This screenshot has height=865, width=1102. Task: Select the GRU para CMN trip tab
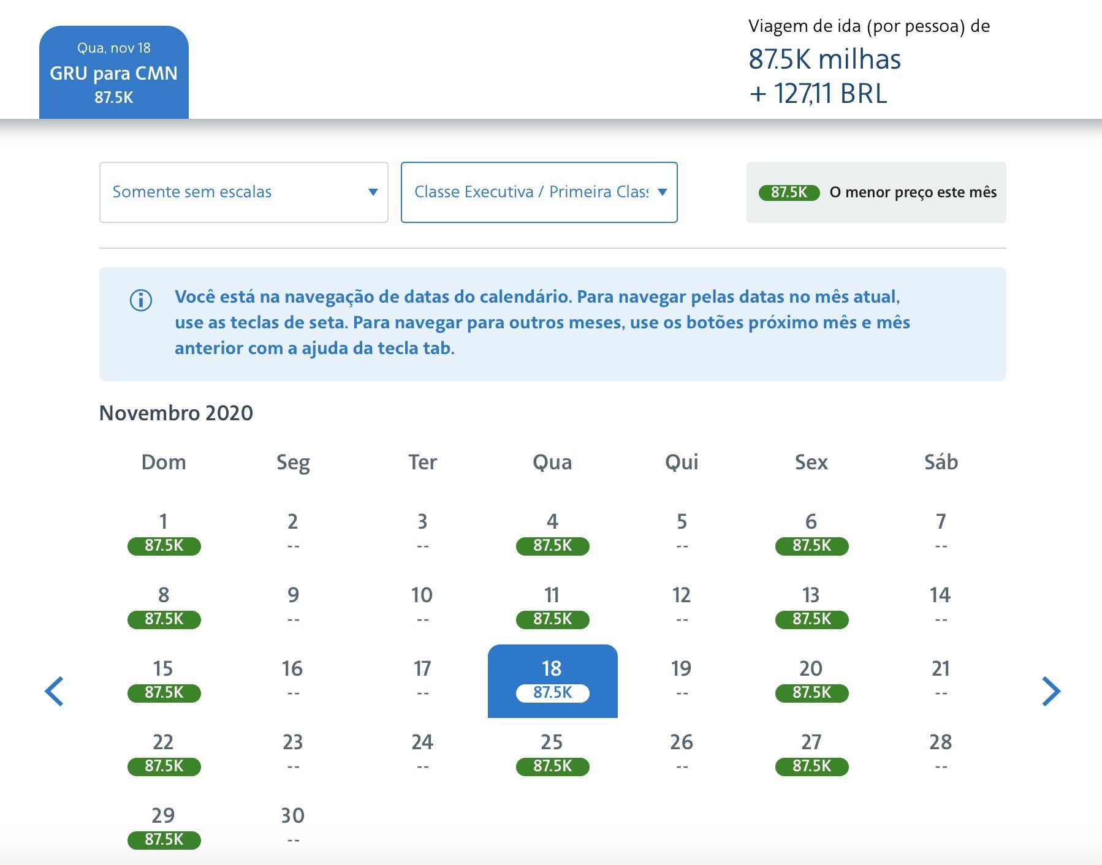pos(114,72)
